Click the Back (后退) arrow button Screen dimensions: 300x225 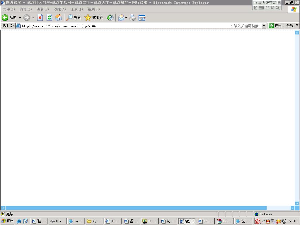point(5,18)
